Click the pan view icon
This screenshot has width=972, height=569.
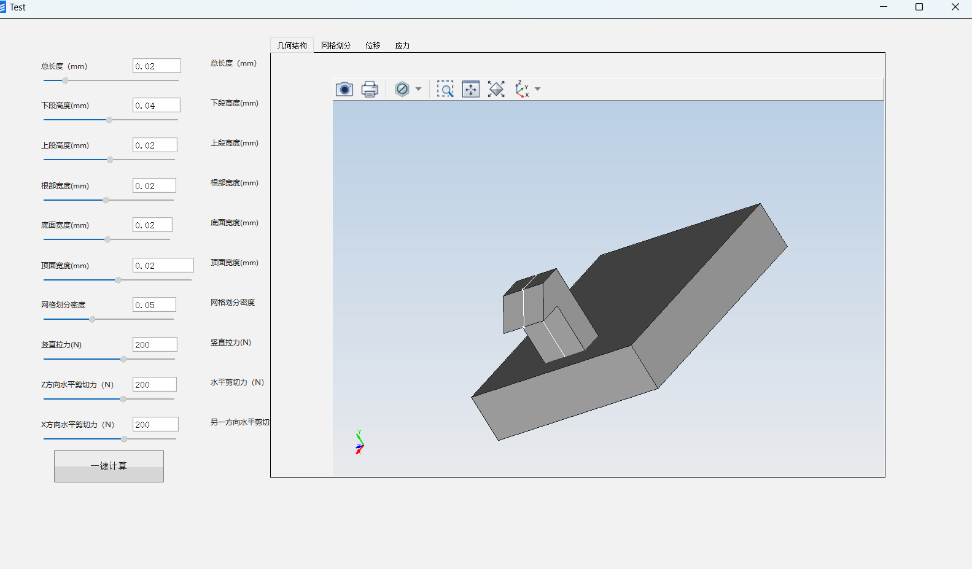(x=471, y=89)
